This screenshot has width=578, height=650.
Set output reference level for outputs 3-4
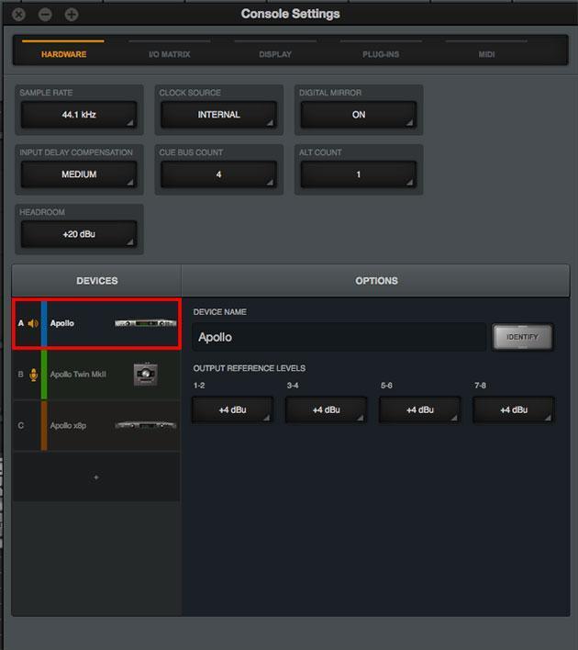(x=326, y=410)
